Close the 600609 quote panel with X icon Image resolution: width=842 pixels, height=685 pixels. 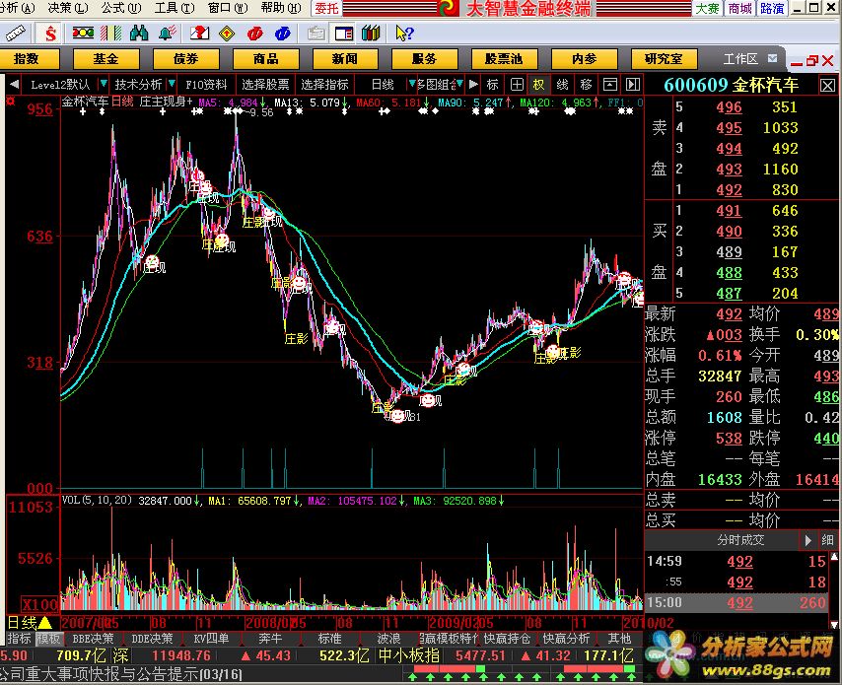827,86
